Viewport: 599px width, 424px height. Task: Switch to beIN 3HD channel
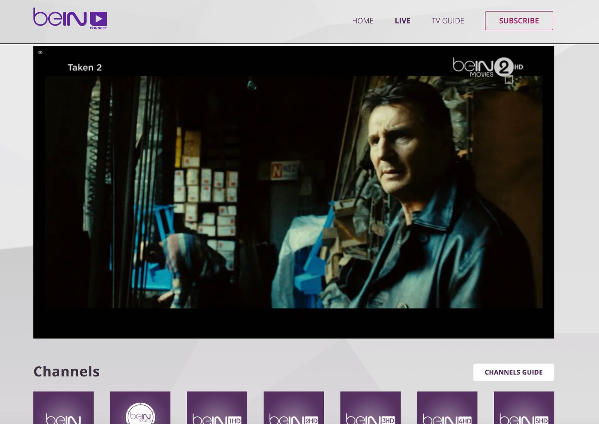370,408
